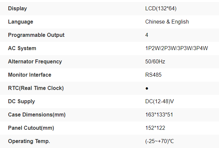
Task: Select the LCD(132*64) value
Action: click(x=161, y=8)
